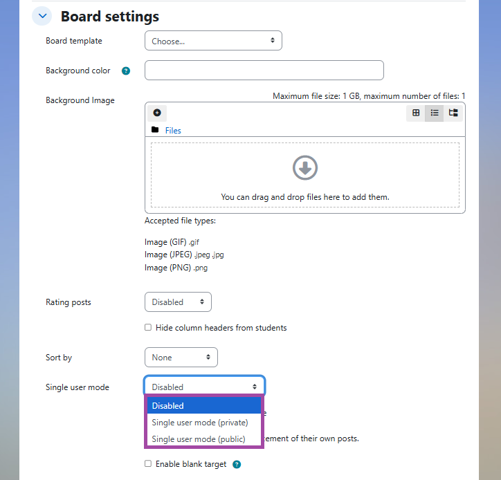Select the Disabled option in list
The width and height of the screenshot is (501, 480).
point(203,406)
